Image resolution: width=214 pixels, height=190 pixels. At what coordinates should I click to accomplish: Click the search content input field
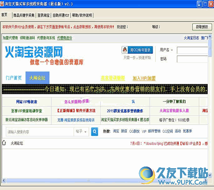coord(40,132)
